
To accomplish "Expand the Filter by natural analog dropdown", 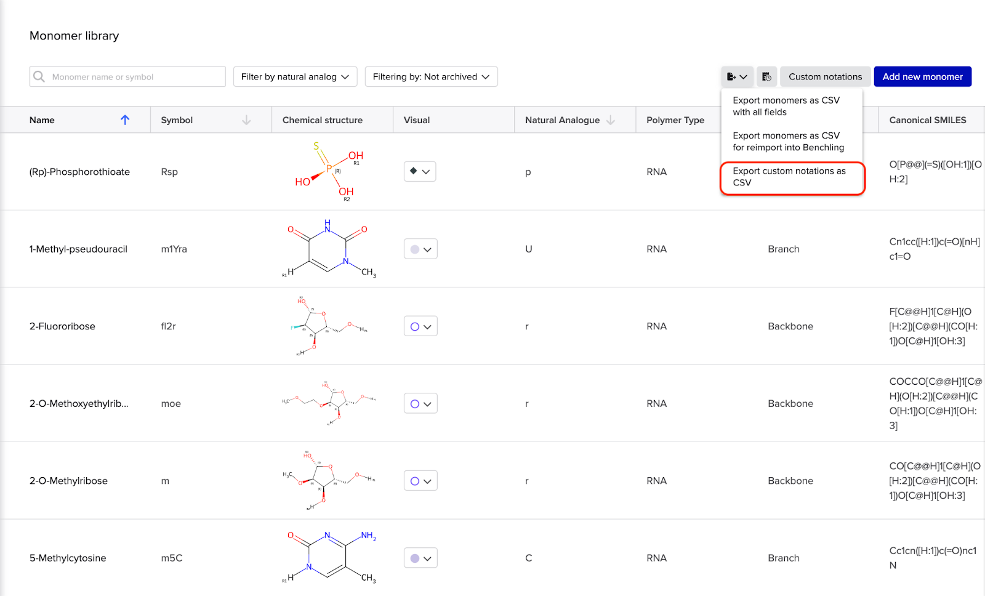I will pos(295,77).
